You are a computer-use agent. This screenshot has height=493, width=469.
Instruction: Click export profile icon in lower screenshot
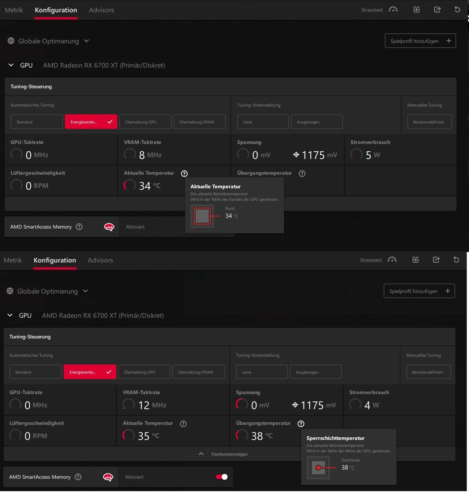pos(436,260)
